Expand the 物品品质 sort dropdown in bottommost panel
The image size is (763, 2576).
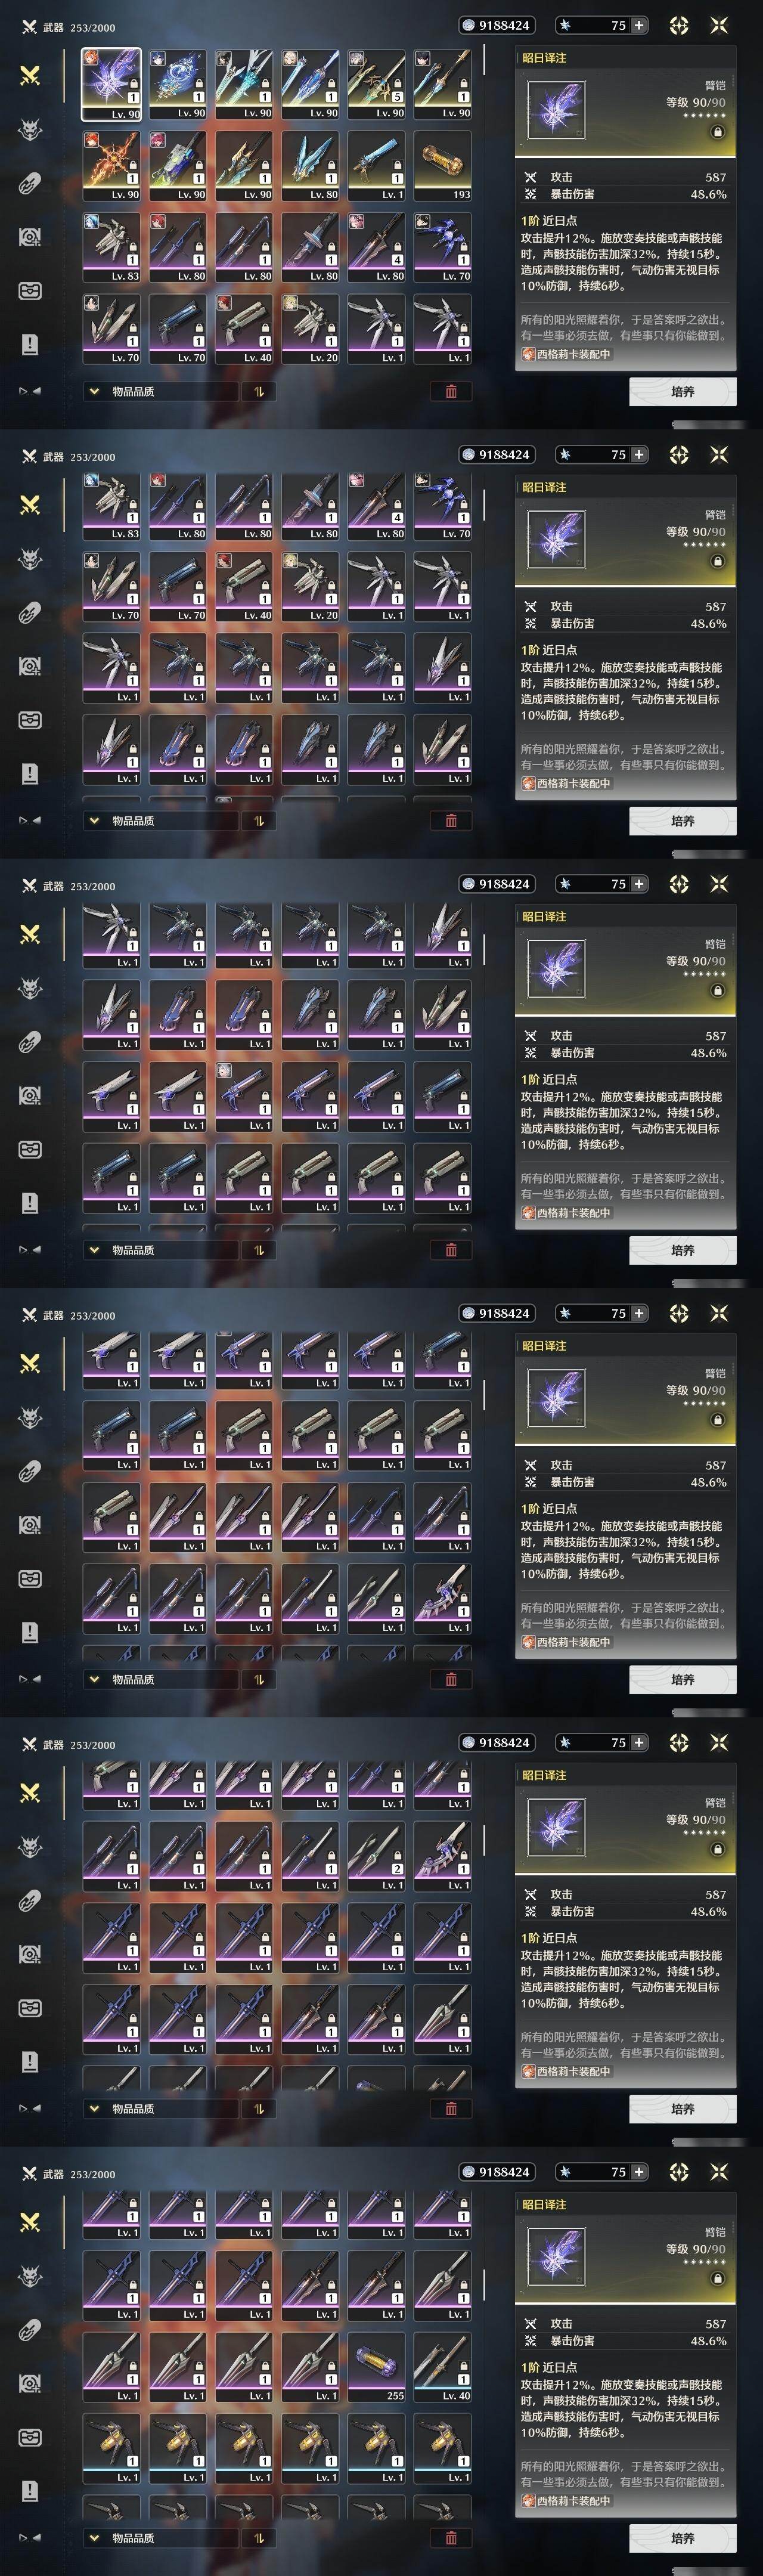pyautogui.click(x=160, y=2538)
